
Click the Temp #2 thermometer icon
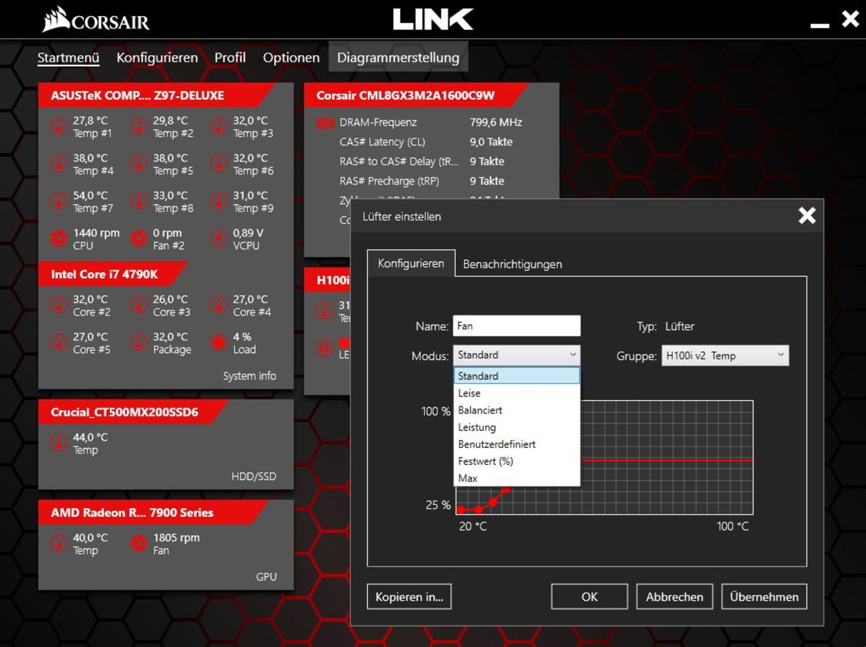coord(139,127)
